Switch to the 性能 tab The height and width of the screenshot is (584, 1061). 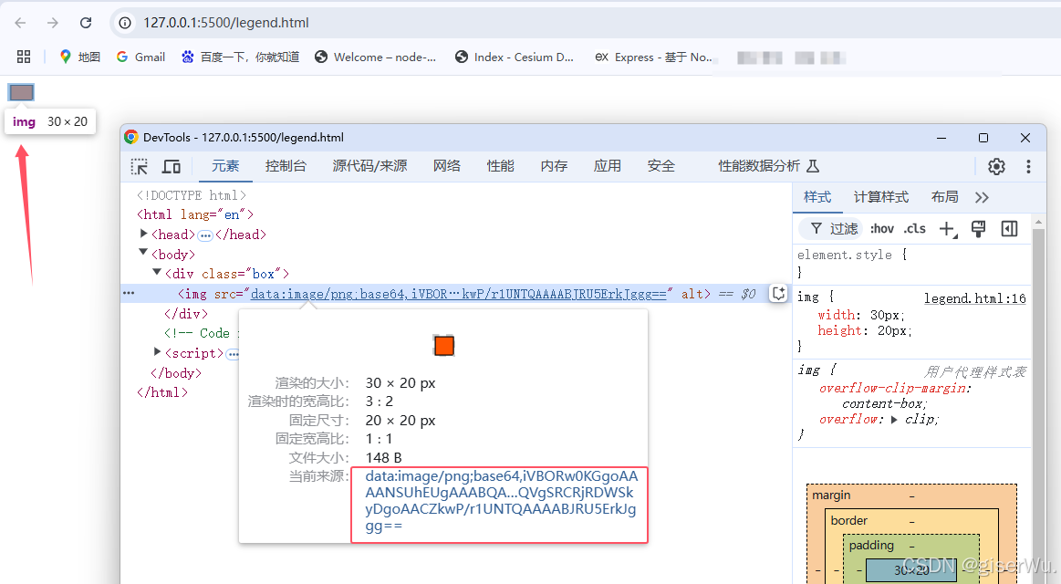pos(500,166)
